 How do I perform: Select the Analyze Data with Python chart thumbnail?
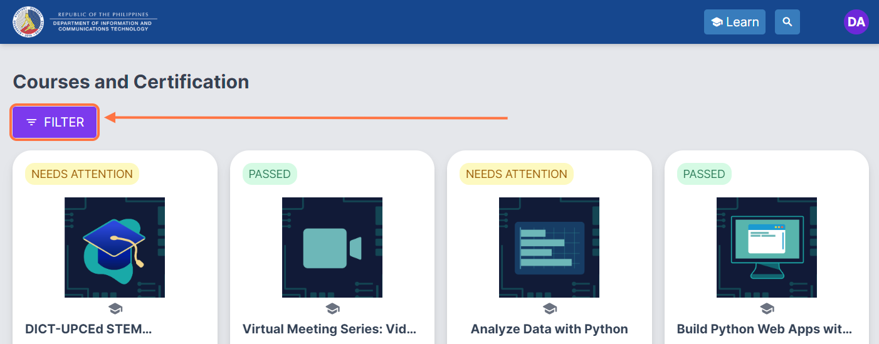549,248
